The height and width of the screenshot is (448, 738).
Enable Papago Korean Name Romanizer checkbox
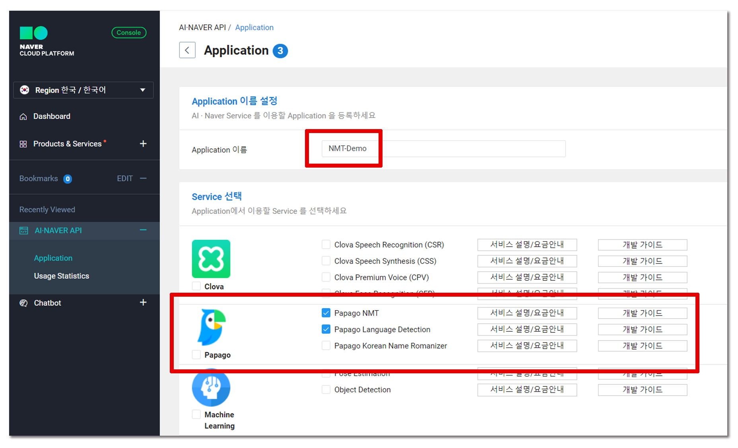pos(326,346)
